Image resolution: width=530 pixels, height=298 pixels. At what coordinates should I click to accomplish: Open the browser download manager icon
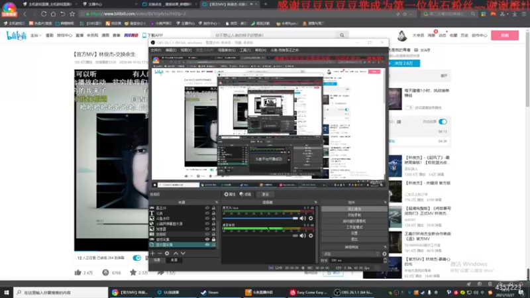pos(515,14)
